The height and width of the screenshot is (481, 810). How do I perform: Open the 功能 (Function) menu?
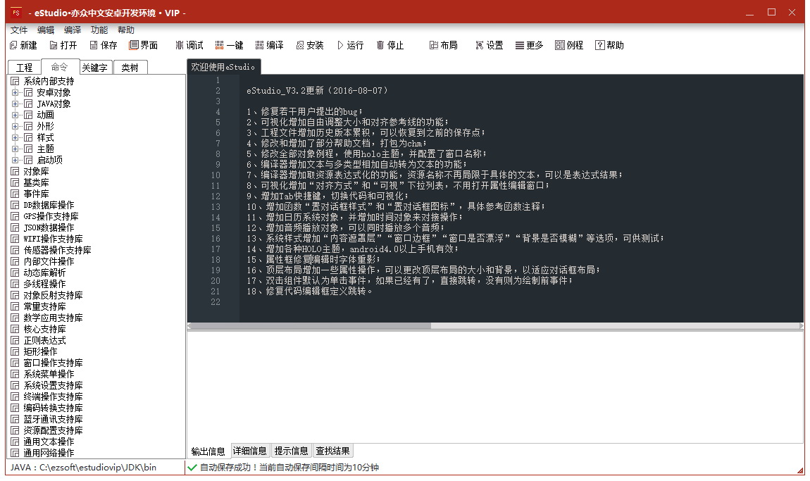(100, 30)
